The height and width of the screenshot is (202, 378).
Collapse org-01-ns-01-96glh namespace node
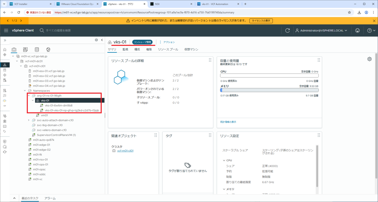point(29,96)
